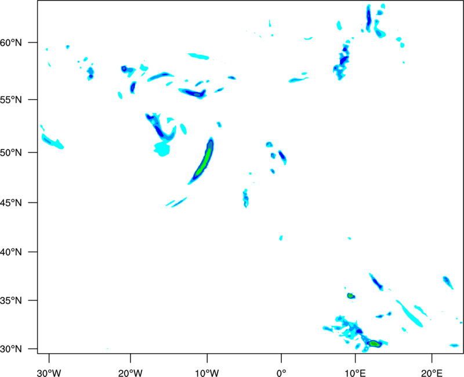Click the 20°E longitude label
The width and height of the screenshot is (464, 377).
tap(432, 373)
